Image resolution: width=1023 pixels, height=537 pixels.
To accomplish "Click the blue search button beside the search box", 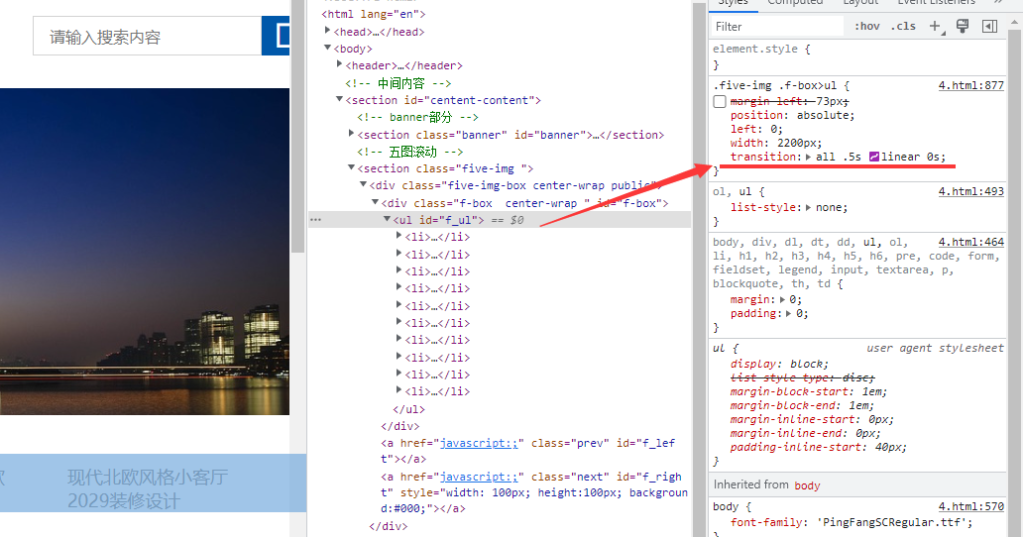I will coord(276,36).
